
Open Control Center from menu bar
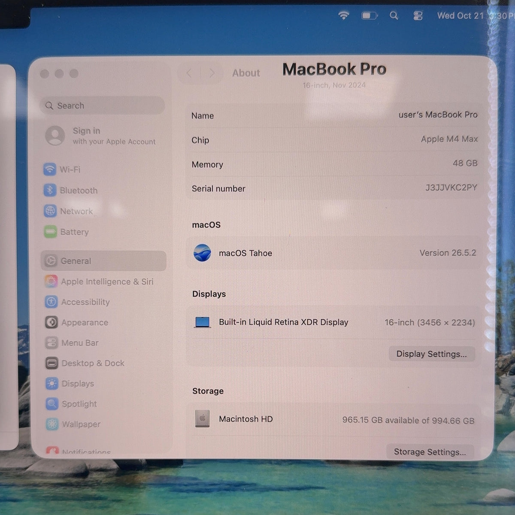point(418,16)
